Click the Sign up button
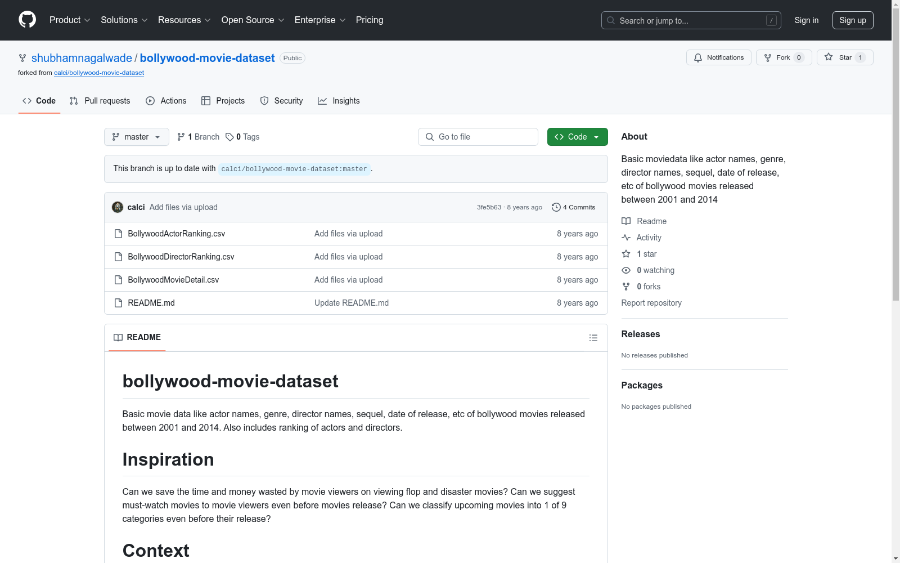This screenshot has height=563, width=900. [852, 20]
